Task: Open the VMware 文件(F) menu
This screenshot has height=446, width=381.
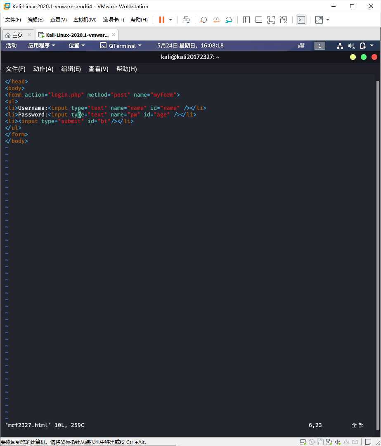Action: (13, 20)
